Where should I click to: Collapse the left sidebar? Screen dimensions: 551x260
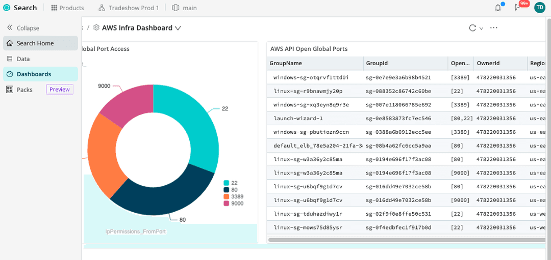pyautogui.click(x=23, y=28)
